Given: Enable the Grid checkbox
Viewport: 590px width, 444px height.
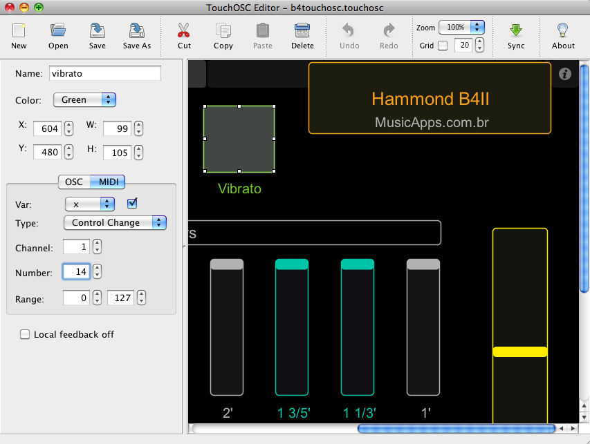Looking at the screenshot, I should 443,46.
